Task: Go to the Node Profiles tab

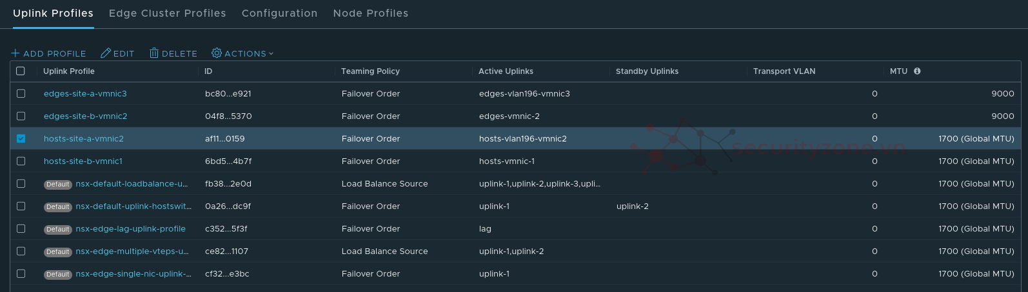Action: pyautogui.click(x=370, y=14)
